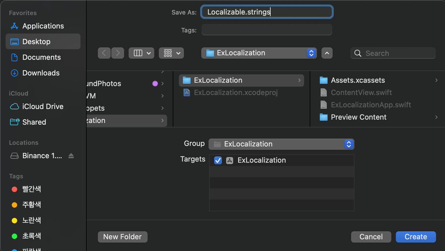Click the red tag color dot
Screen dimensions: 445x251
15,189
